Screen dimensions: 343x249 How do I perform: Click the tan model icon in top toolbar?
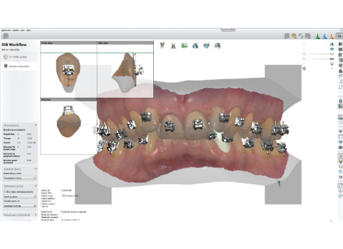tap(294, 36)
